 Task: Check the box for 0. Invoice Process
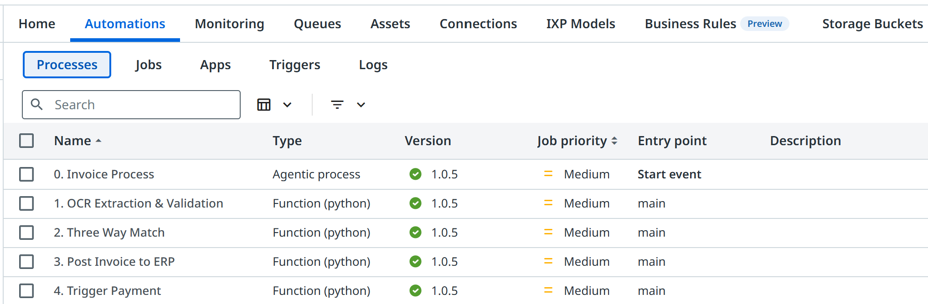pos(26,174)
